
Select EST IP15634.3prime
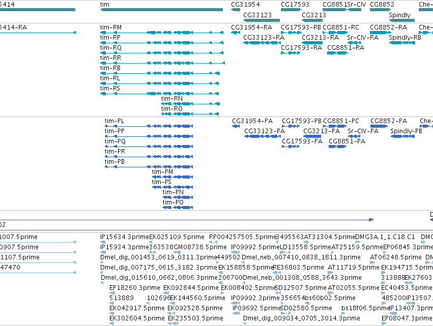click(x=124, y=237)
